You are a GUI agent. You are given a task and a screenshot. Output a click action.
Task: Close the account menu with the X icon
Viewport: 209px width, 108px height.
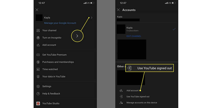point(37,10)
